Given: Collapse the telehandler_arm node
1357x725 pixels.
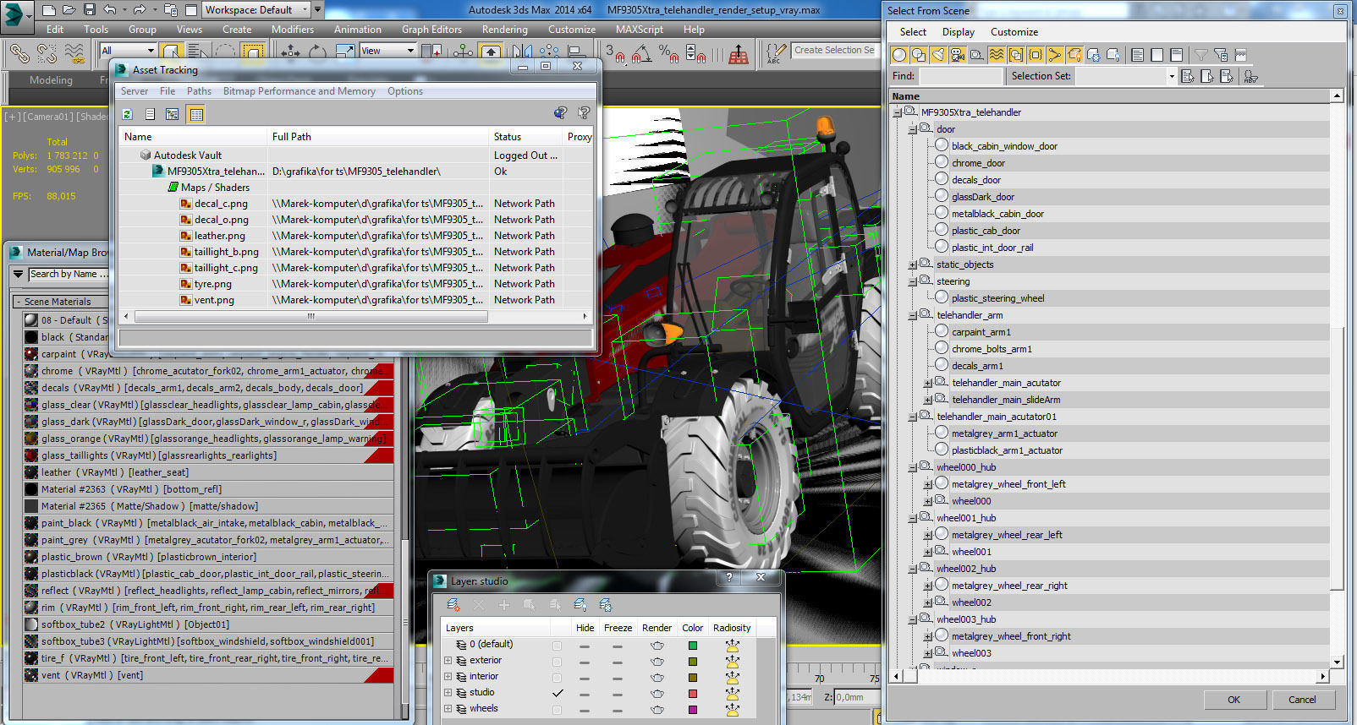Looking at the screenshot, I should (x=913, y=316).
